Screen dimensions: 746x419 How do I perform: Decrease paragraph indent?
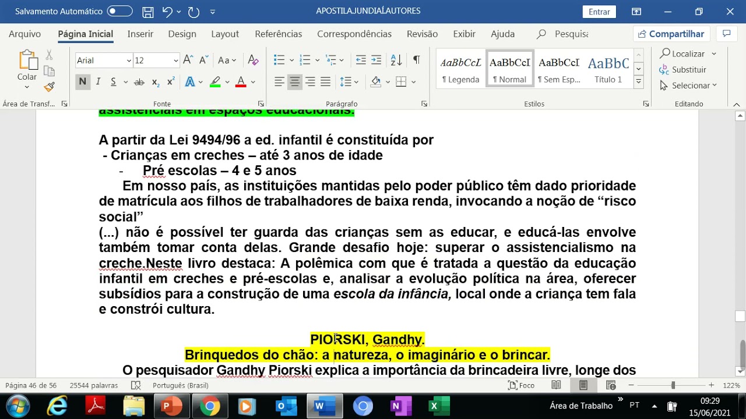(361, 60)
